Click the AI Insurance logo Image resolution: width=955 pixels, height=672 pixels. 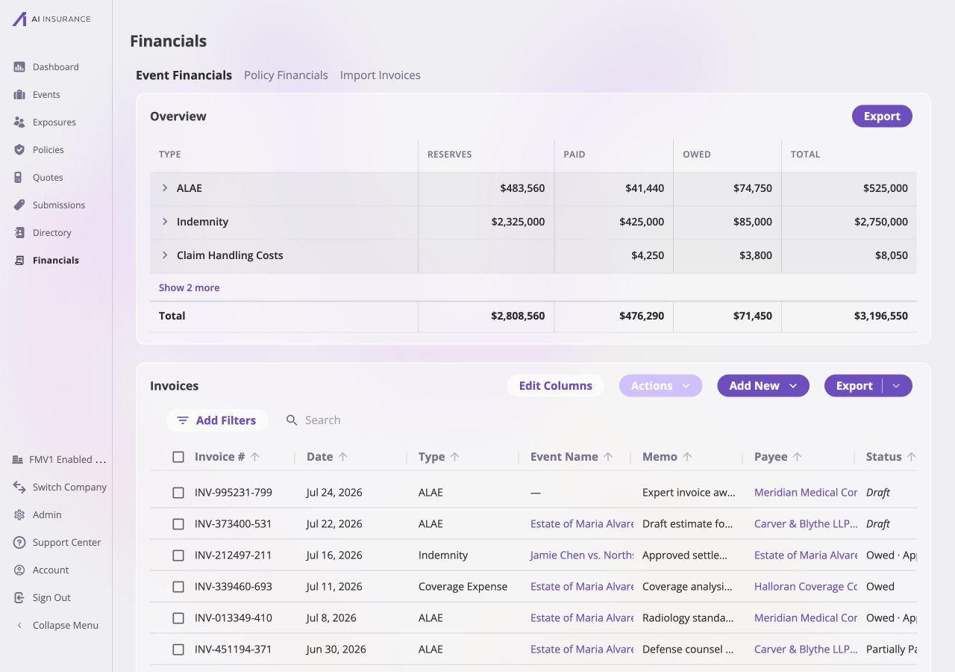click(x=51, y=19)
